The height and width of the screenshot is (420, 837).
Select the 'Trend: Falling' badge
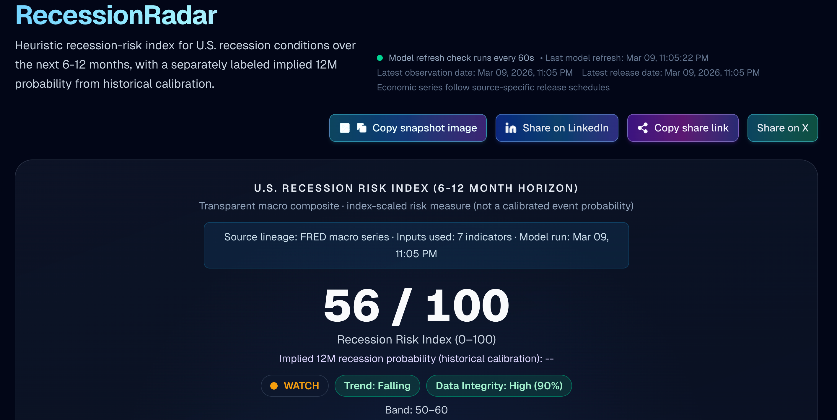coord(377,386)
